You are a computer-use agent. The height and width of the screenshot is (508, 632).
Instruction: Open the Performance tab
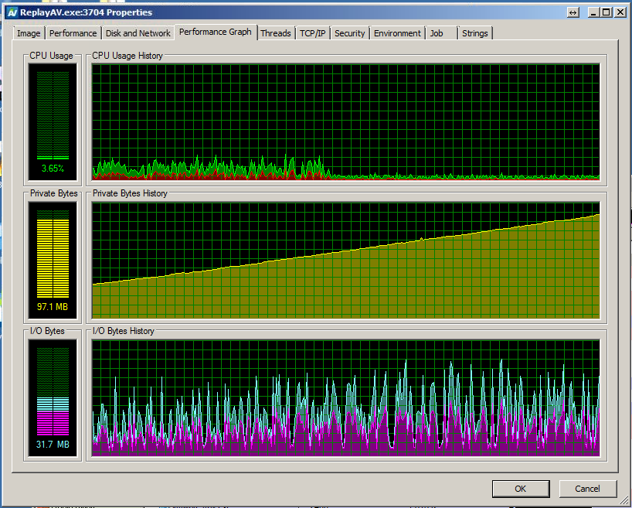pos(73,33)
